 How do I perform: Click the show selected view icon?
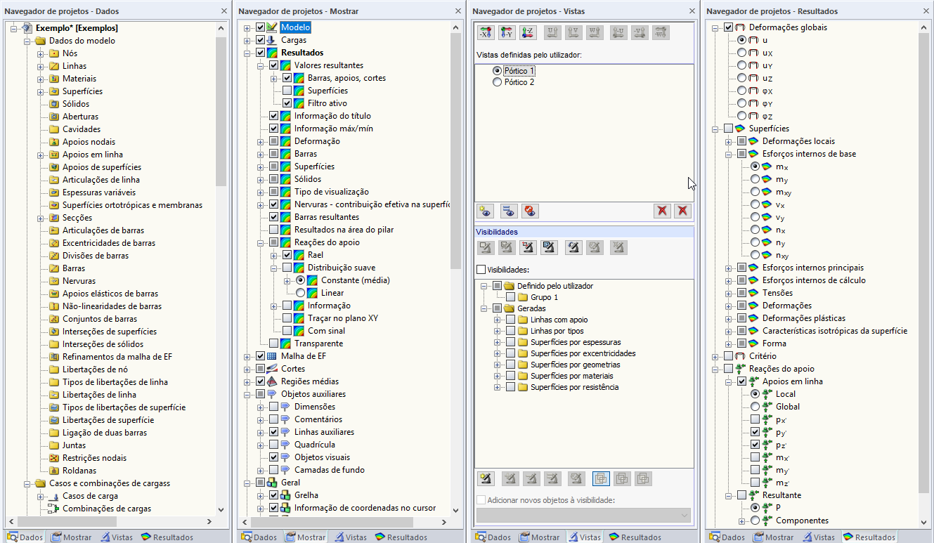pos(509,211)
